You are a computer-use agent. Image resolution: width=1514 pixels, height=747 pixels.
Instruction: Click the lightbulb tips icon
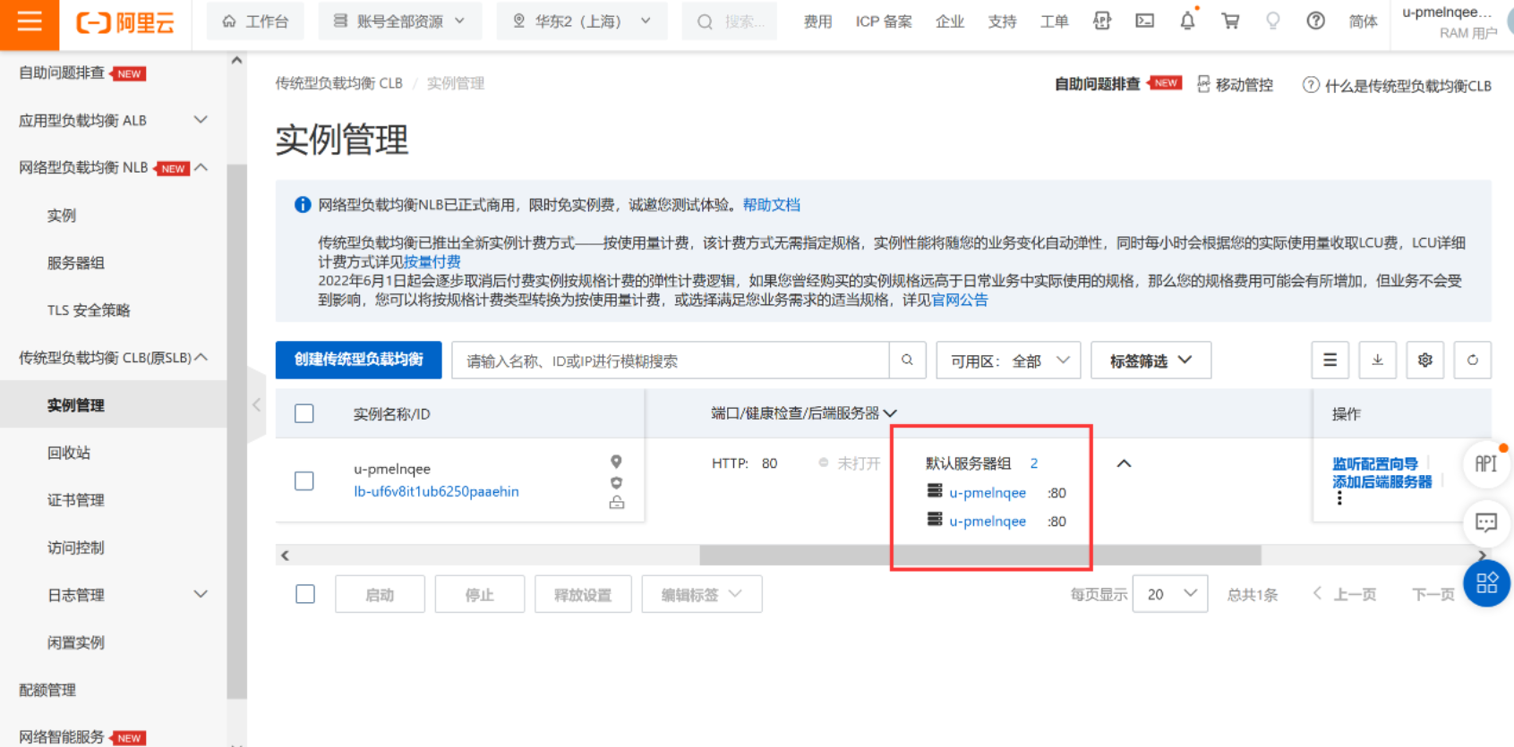click(x=1272, y=21)
